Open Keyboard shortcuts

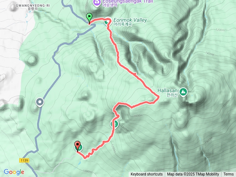point(147,174)
